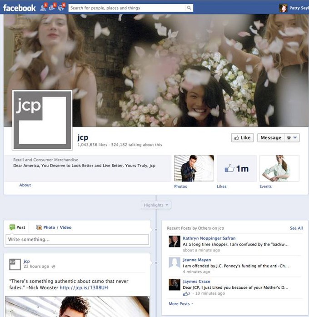Open Jaymes's 'Dear JCP' post text
The image size is (309, 317).
[x=235, y=287]
